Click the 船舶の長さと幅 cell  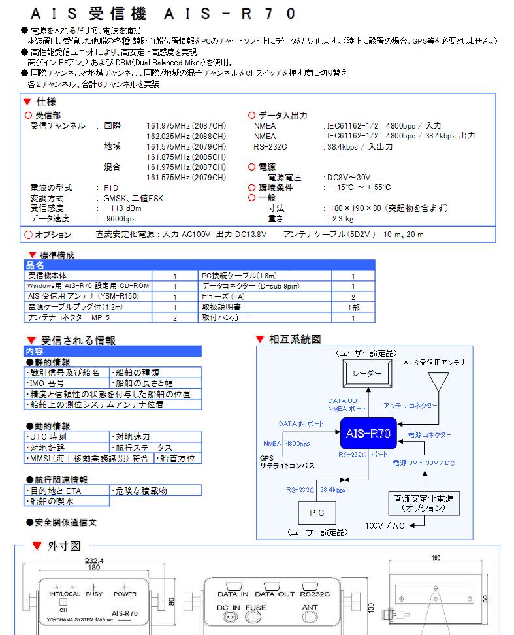tap(155, 383)
